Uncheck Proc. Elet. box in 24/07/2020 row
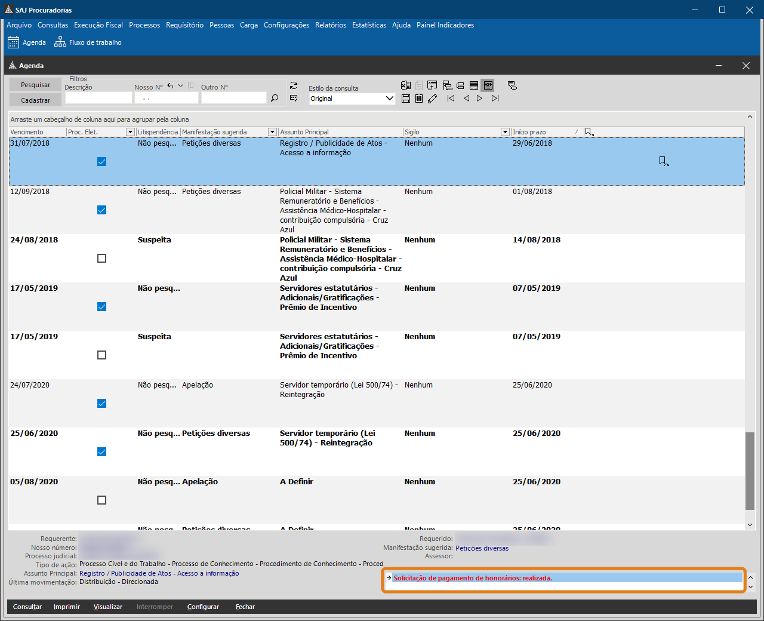Viewport: 764px width, 621px height. 101,404
